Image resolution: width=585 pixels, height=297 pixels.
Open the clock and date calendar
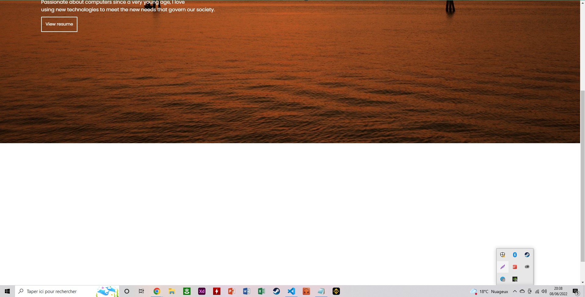[x=558, y=291]
